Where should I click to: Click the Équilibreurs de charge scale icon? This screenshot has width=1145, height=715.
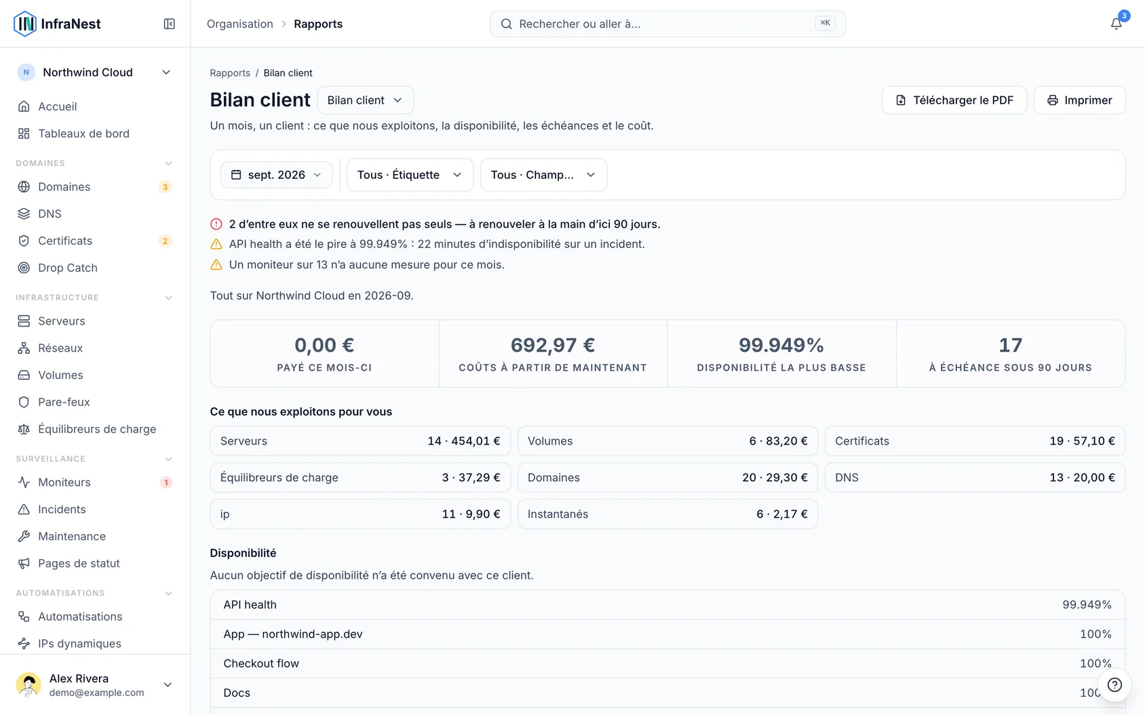24,429
